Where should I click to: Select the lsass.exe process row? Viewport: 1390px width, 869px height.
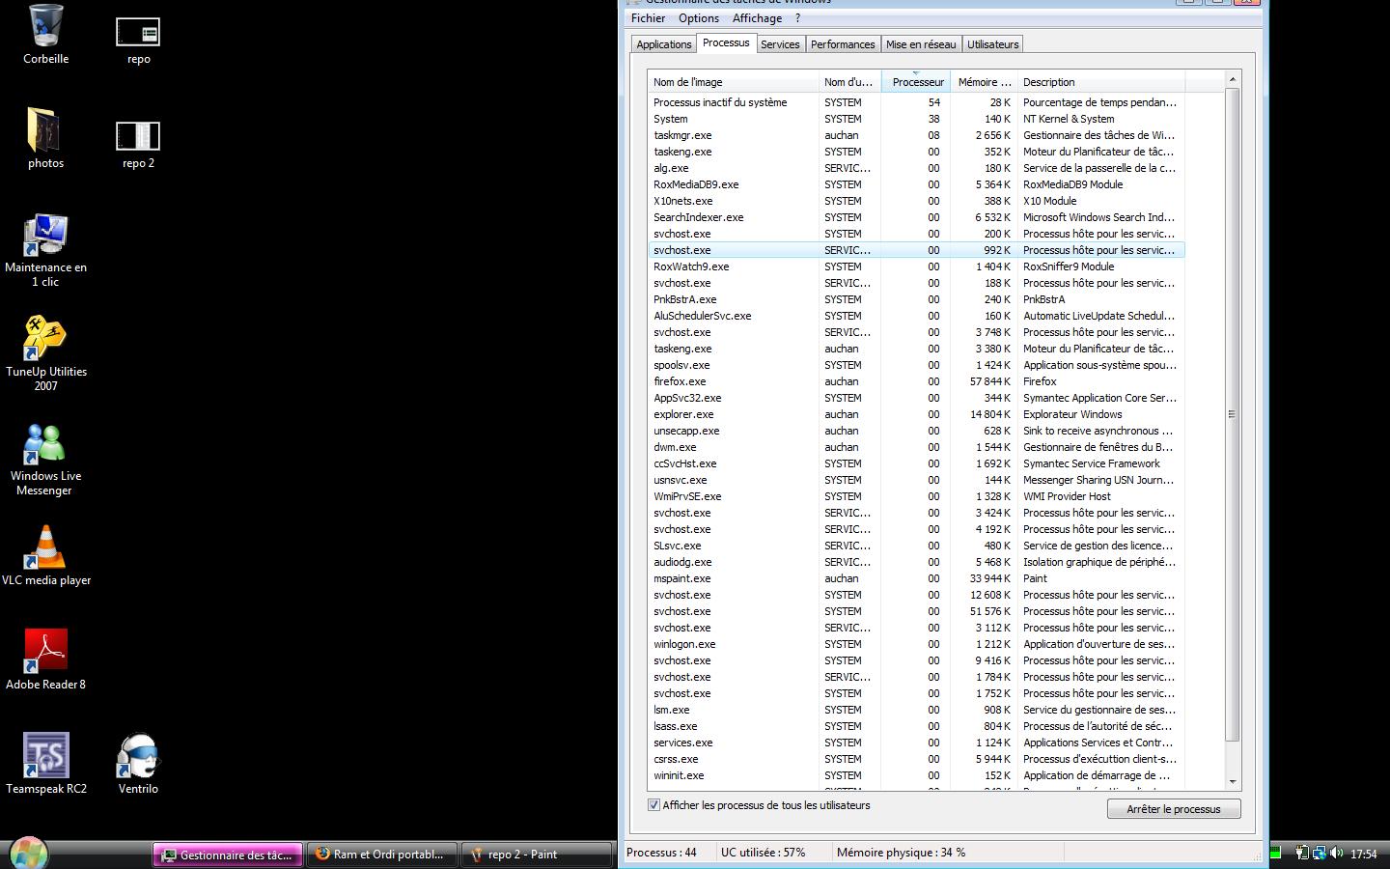[916, 726]
